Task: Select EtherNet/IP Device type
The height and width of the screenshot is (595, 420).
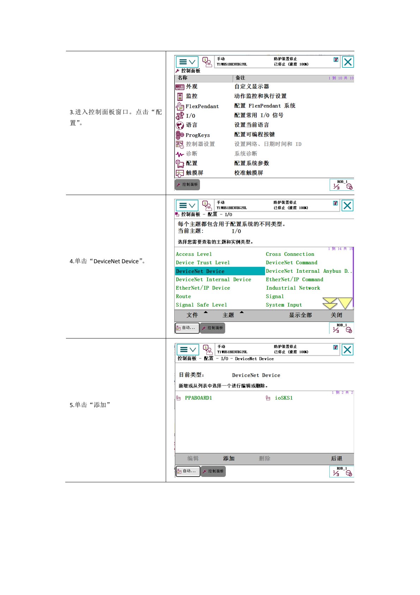Action: (203, 288)
